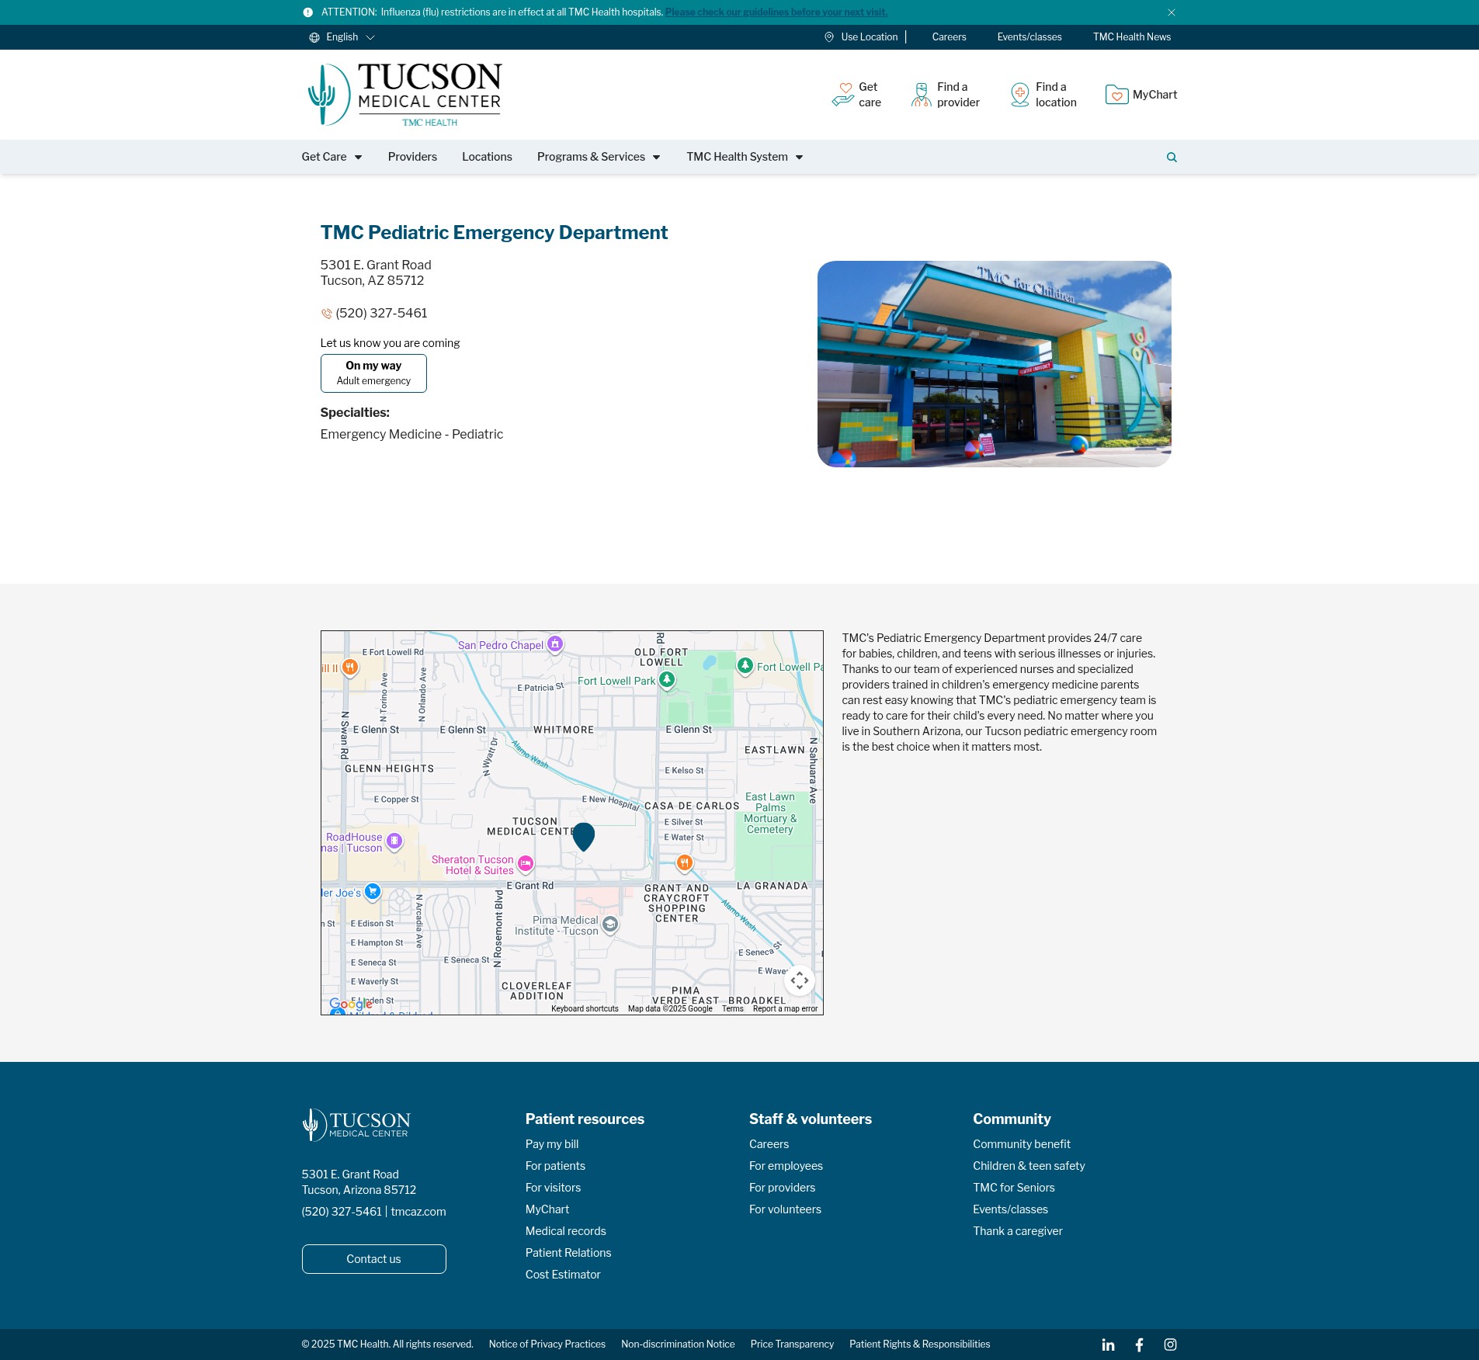This screenshot has width=1479, height=1360.
Task: Open the flu guidelines link in banner
Action: 776,12
